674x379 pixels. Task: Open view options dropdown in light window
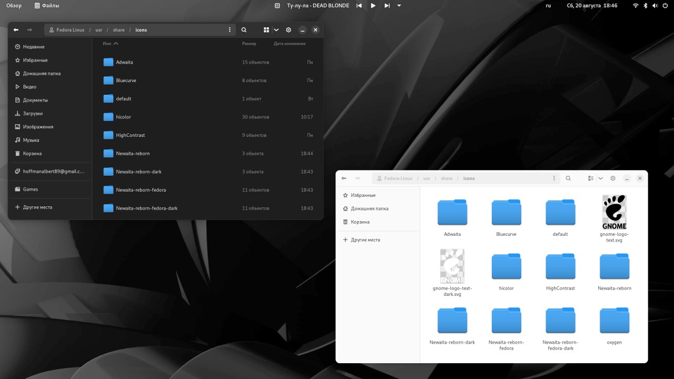click(x=600, y=178)
